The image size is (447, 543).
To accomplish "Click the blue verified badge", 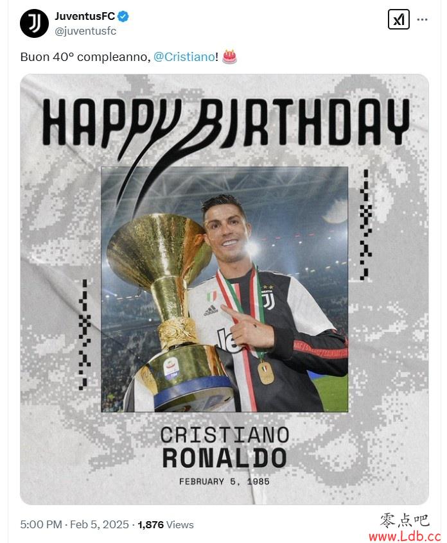I will pos(123,16).
